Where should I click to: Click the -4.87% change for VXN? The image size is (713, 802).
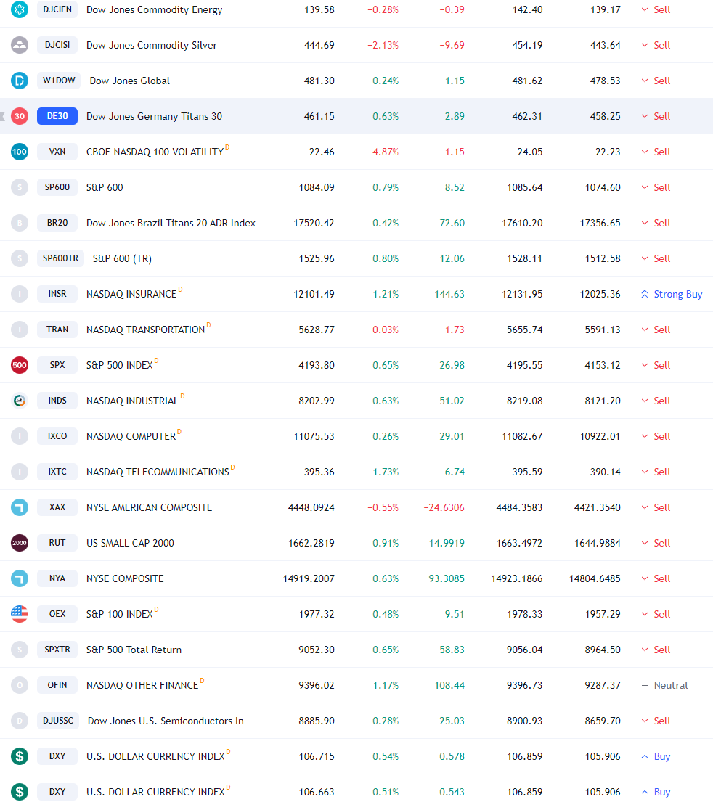coord(383,152)
